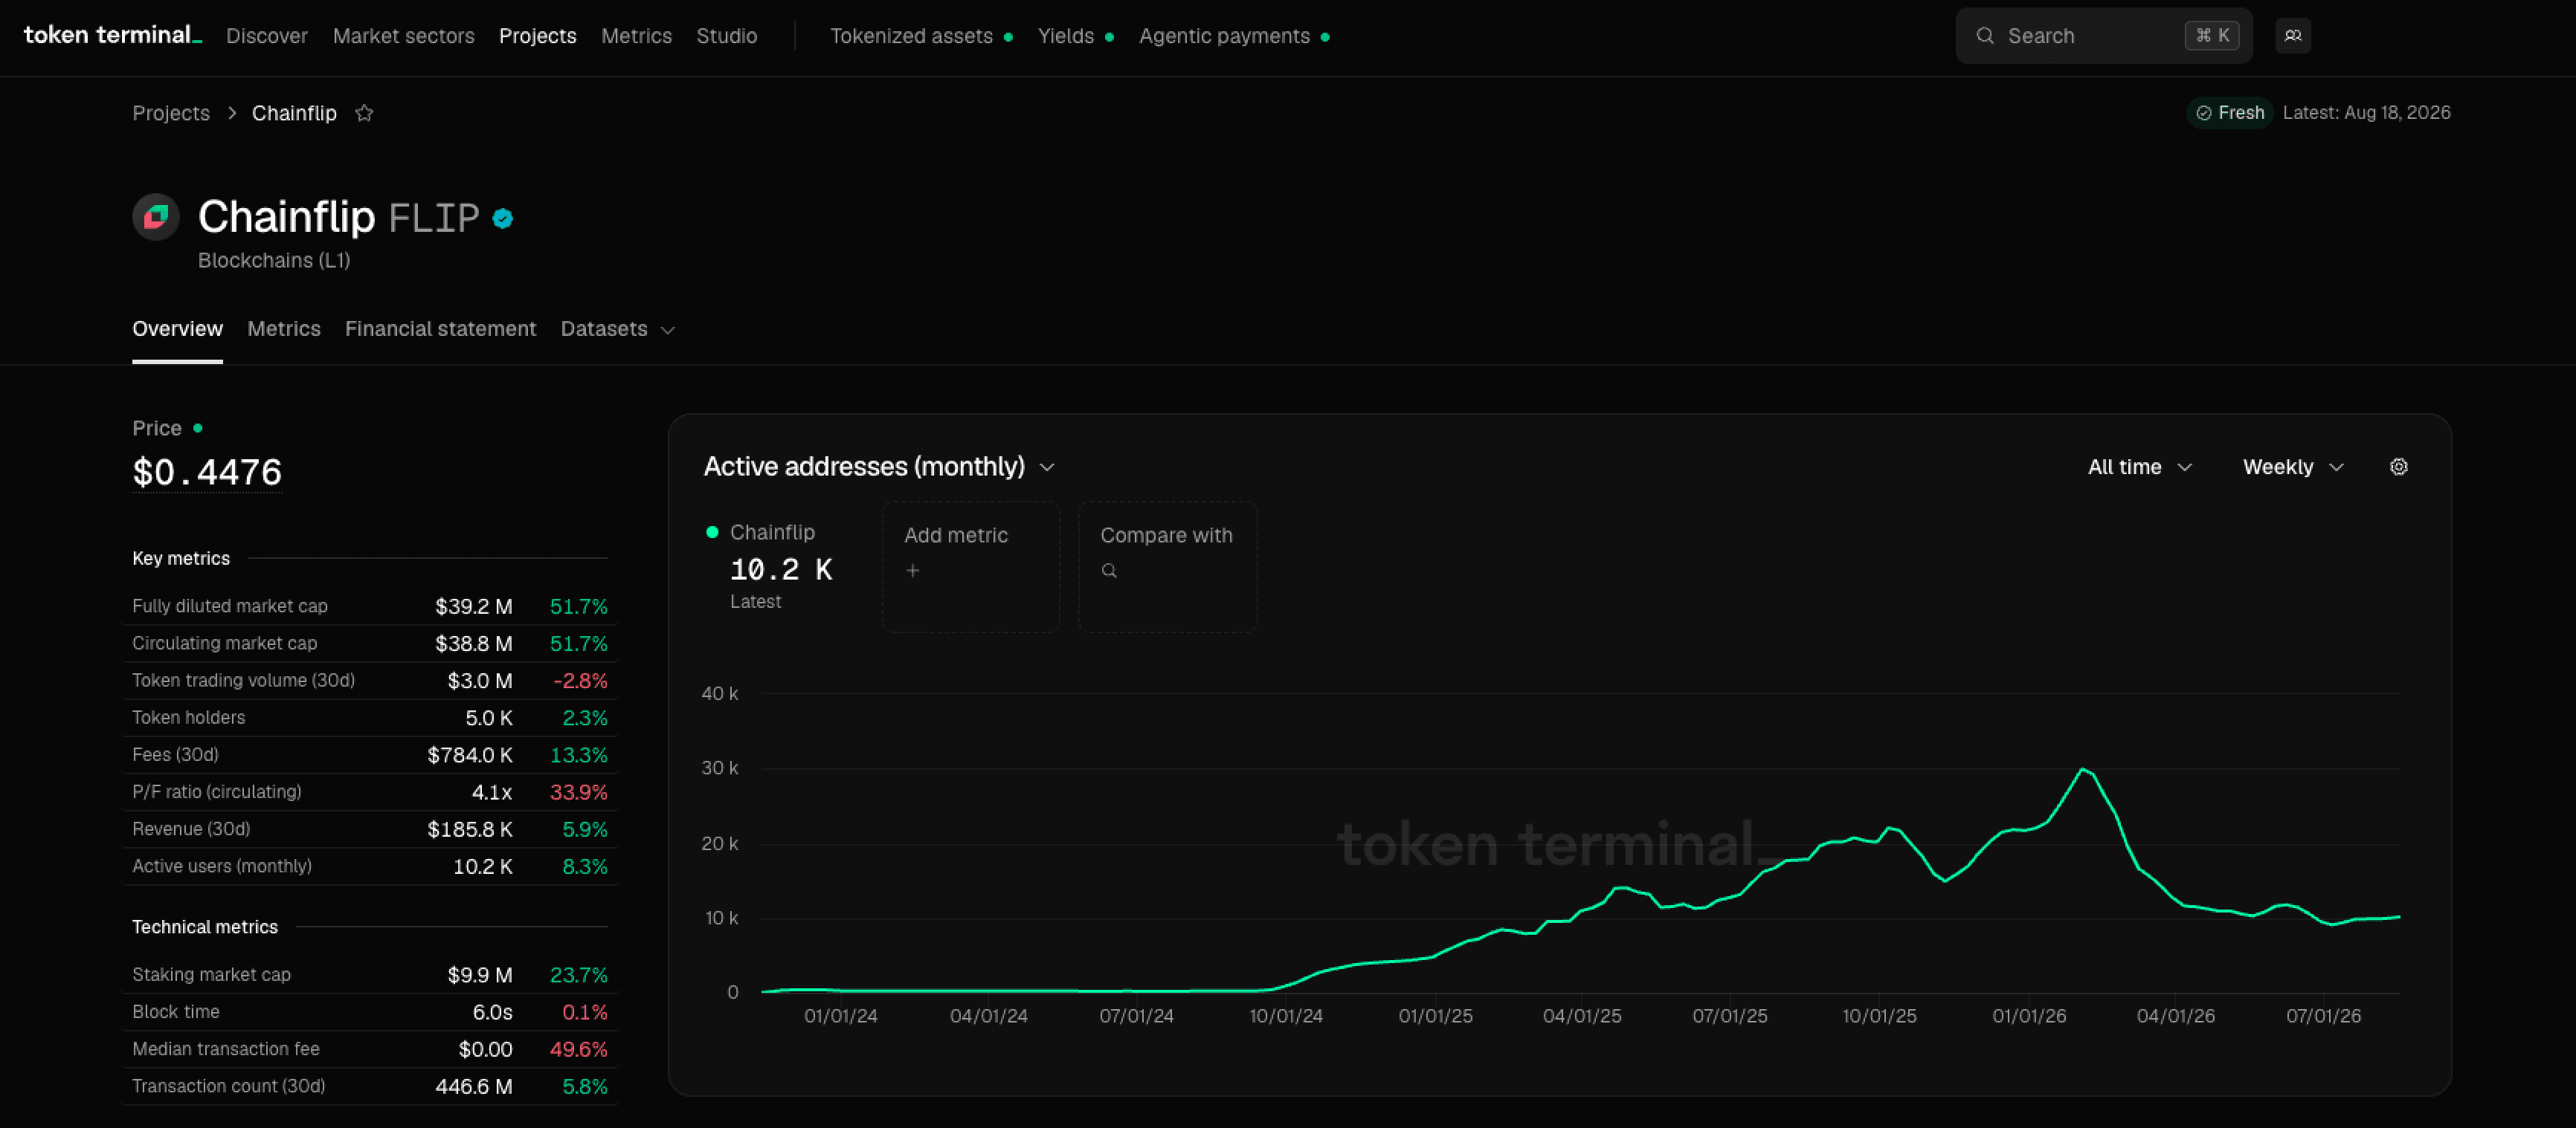This screenshot has height=1128, width=2576.
Task: Click the Key metrics section heading
Action: tap(181, 557)
